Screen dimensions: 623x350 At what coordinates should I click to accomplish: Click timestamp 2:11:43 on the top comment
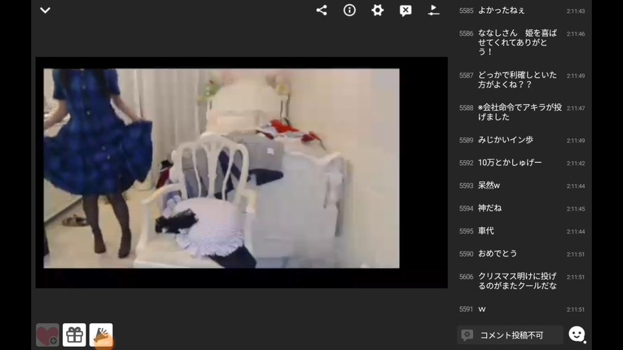[x=576, y=11]
